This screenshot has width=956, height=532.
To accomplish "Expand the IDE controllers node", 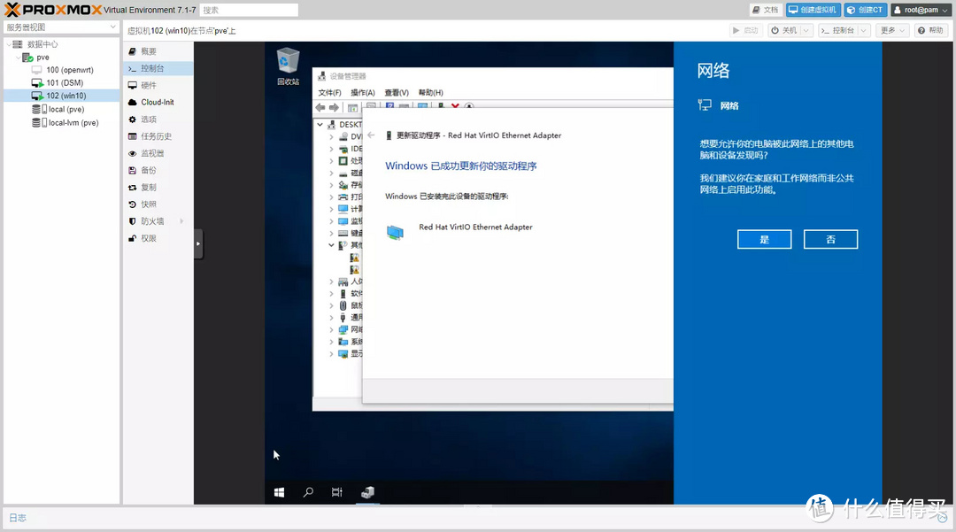I will click(331, 149).
